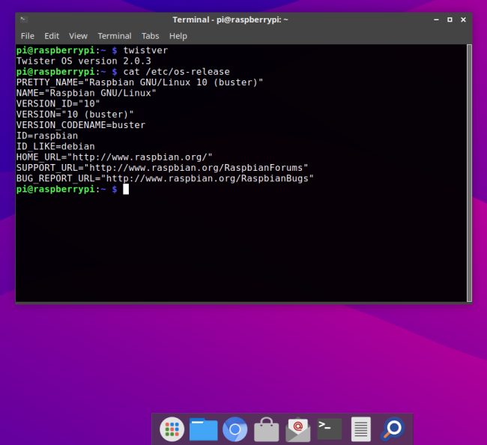Open the File menu
Screen dimensions: 487x445
pos(27,36)
